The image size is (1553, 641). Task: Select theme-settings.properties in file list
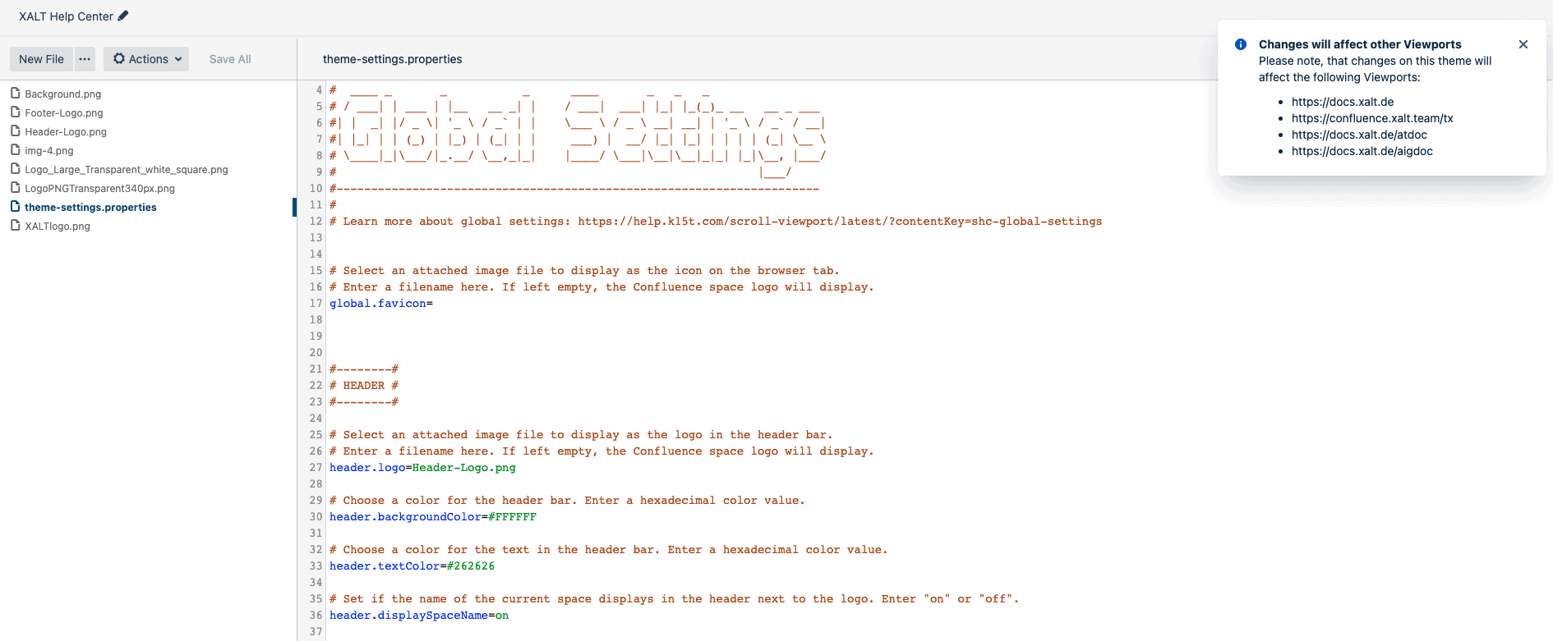90,208
